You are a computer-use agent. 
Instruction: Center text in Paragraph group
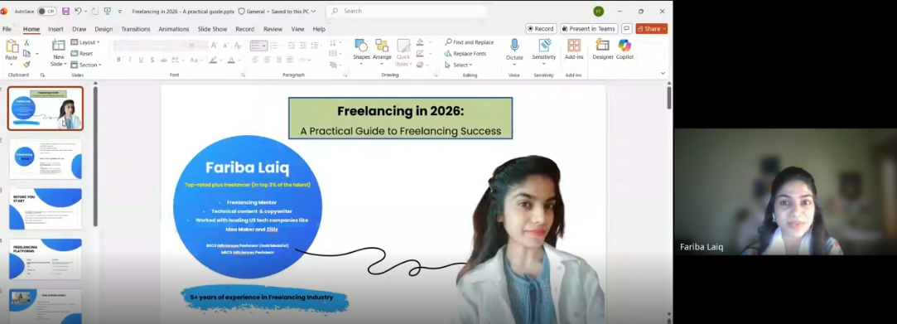pos(268,60)
